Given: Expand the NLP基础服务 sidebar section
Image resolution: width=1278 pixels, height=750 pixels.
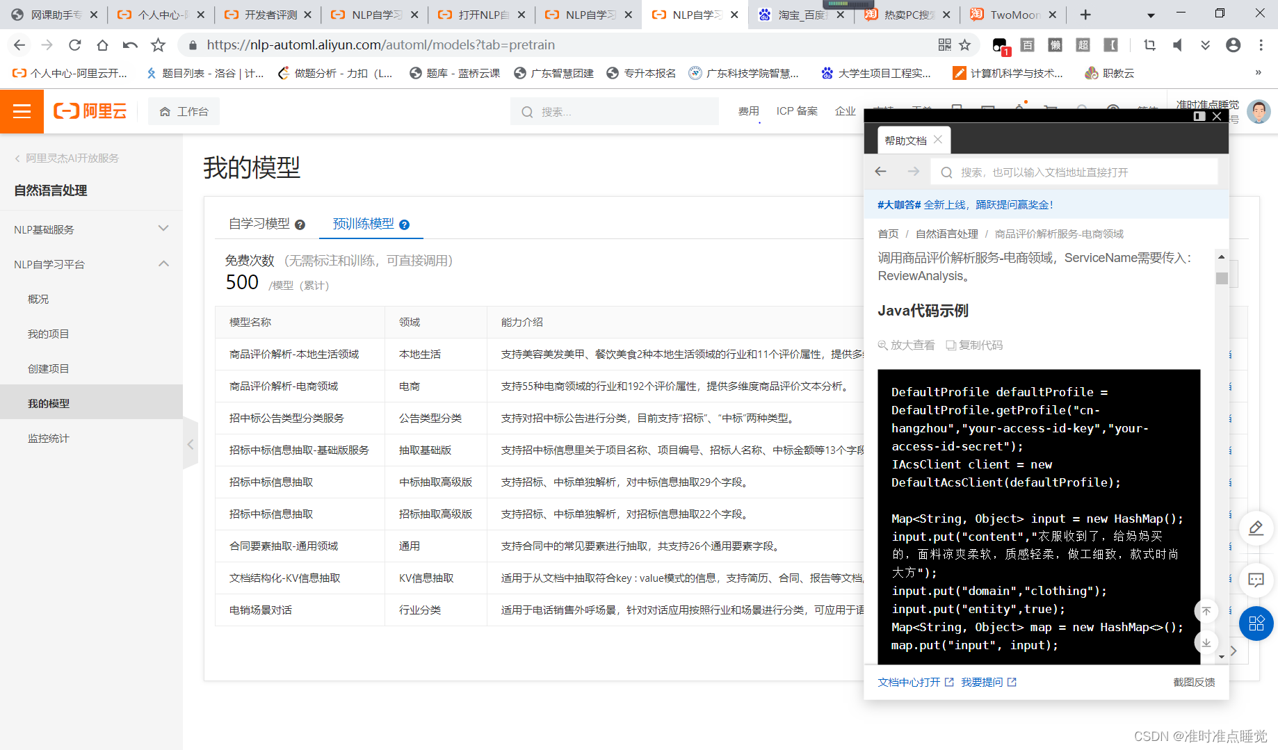Looking at the screenshot, I should click(164, 229).
